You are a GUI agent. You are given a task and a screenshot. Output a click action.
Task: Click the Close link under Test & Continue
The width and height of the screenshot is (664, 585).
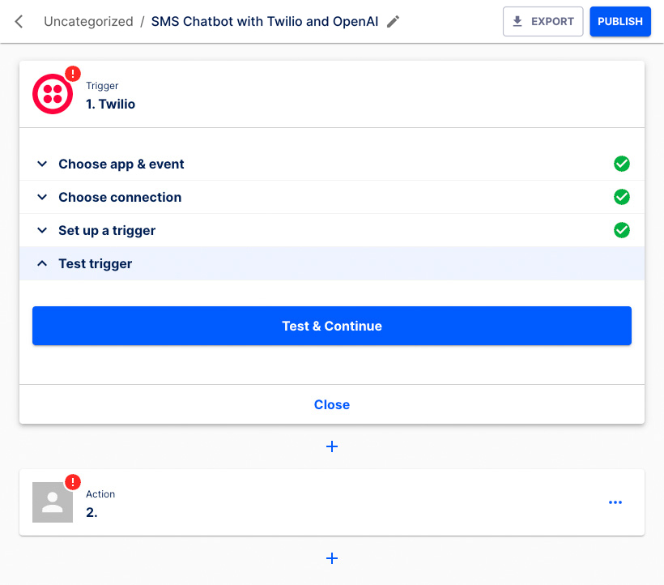point(332,404)
